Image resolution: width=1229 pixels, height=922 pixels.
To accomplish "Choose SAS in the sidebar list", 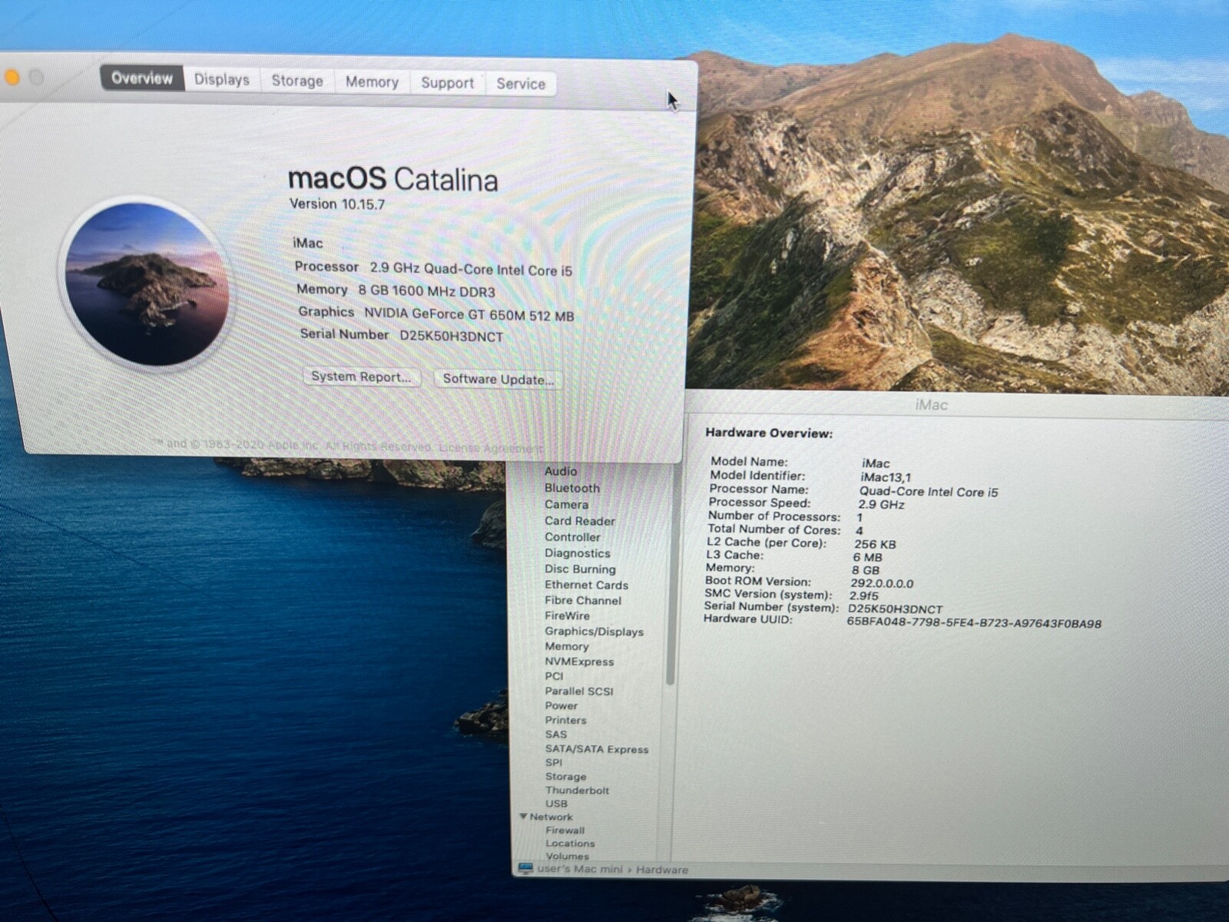I will (556, 735).
